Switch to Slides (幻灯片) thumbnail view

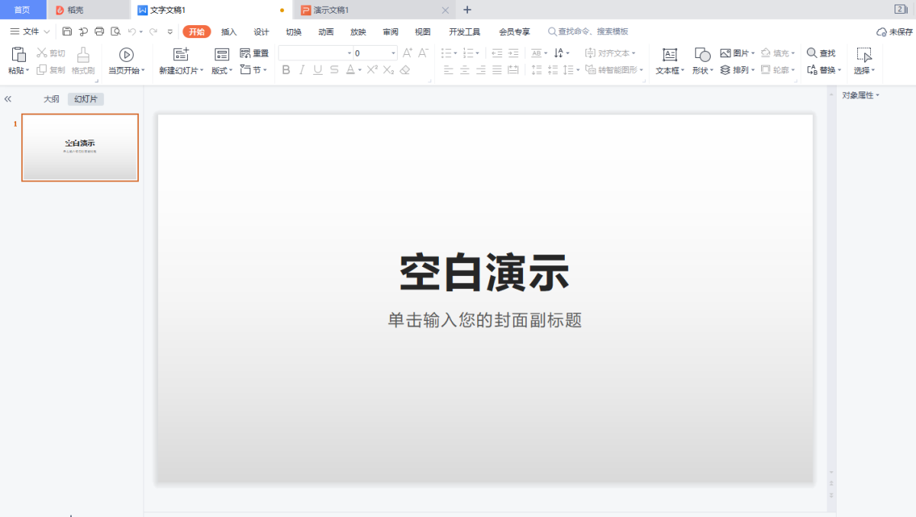point(85,99)
